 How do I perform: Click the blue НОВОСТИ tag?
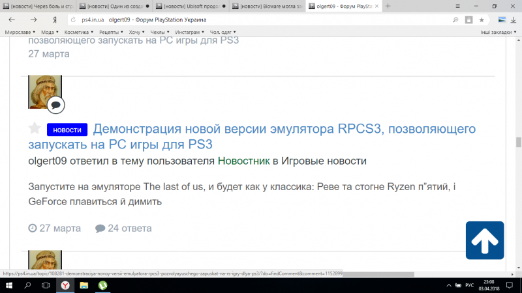coord(67,130)
